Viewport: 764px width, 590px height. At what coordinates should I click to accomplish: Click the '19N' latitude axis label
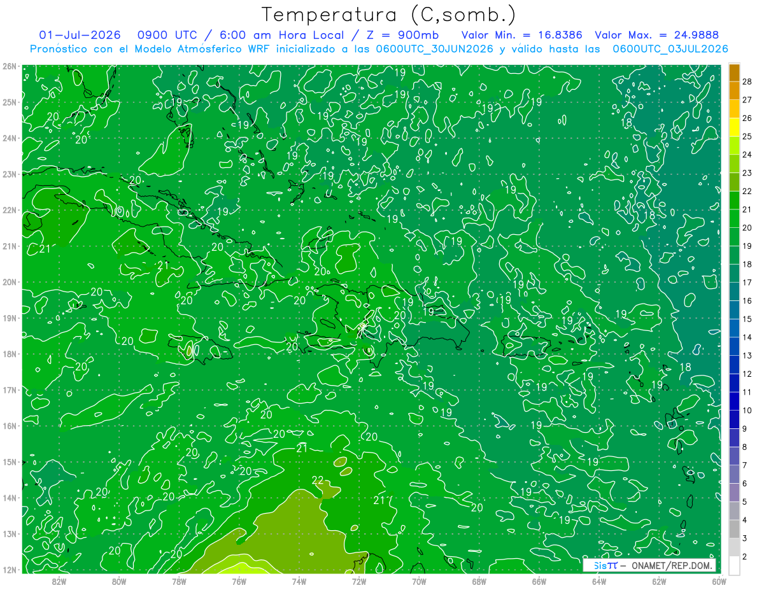(x=10, y=318)
